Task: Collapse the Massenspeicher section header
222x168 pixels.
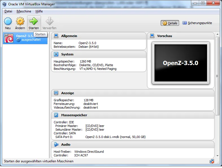Action: [x=133, y=115]
